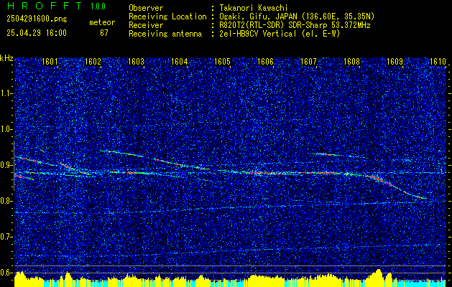Viewport: 452px width, 287px height.
Task: Click the 1605 time marker
Action: [x=222, y=61]
